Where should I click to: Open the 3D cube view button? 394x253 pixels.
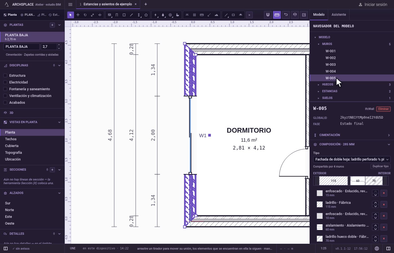click(x=295, y=15)
